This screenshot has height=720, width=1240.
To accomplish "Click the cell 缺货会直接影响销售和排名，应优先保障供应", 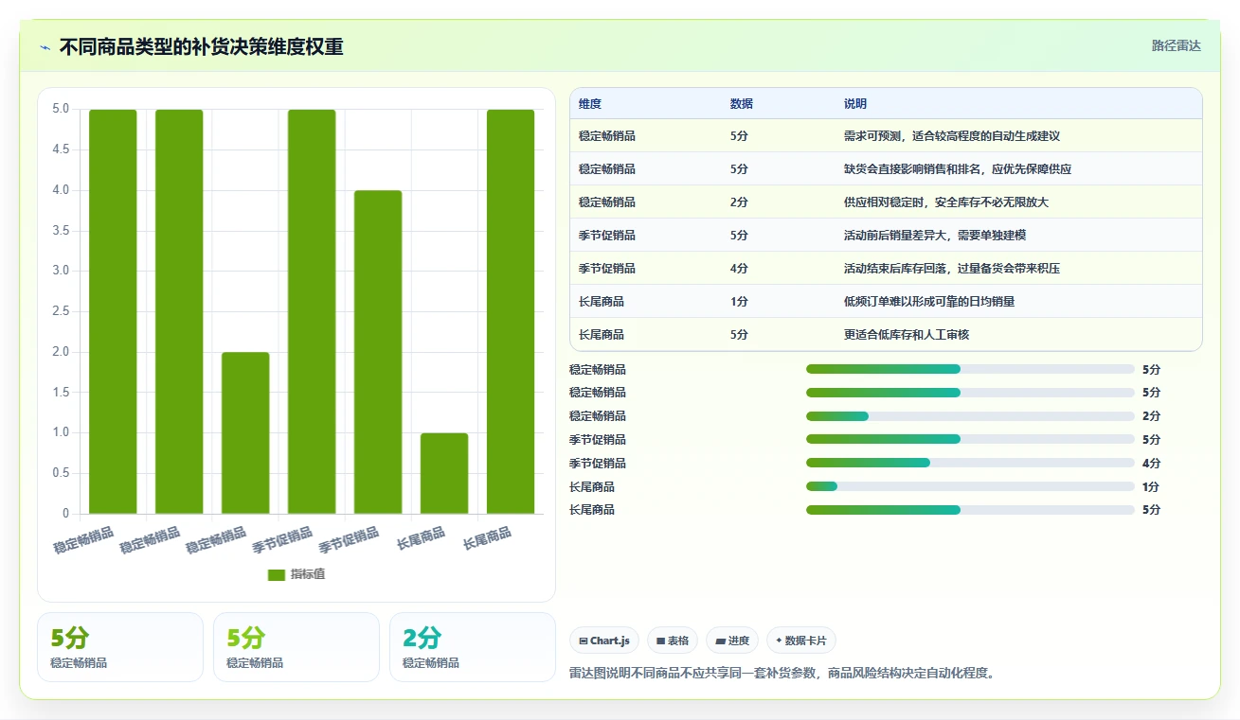I will coord(958,169).
